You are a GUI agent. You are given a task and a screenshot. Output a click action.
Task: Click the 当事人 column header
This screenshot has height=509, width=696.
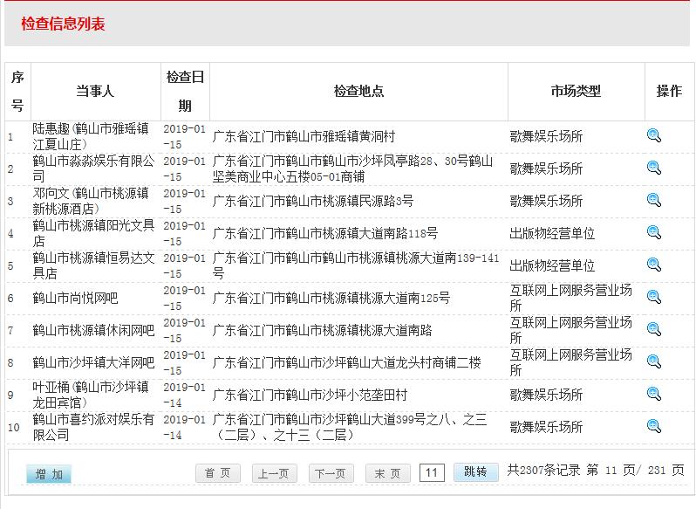point(95,91)
